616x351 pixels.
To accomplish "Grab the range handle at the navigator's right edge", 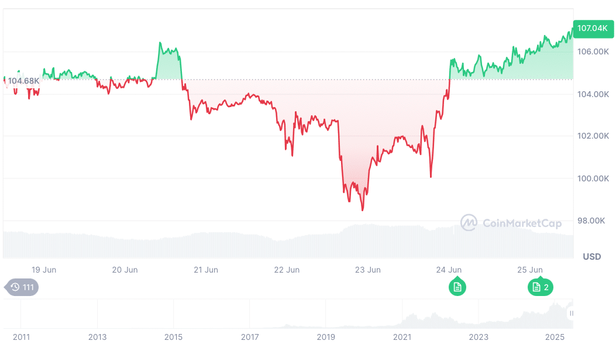I will click(572, 314).
